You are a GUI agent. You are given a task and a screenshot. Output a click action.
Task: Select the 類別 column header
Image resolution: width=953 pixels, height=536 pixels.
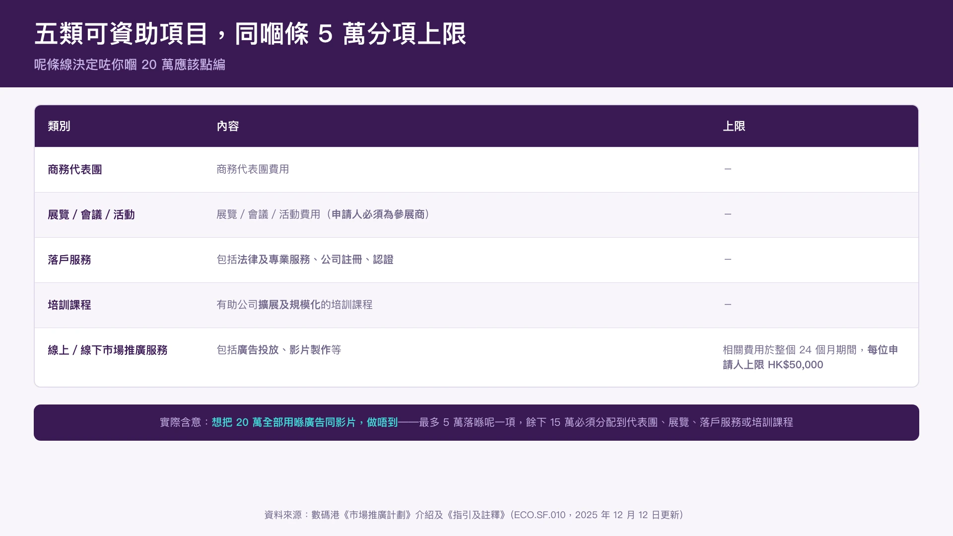coord(59,126)
